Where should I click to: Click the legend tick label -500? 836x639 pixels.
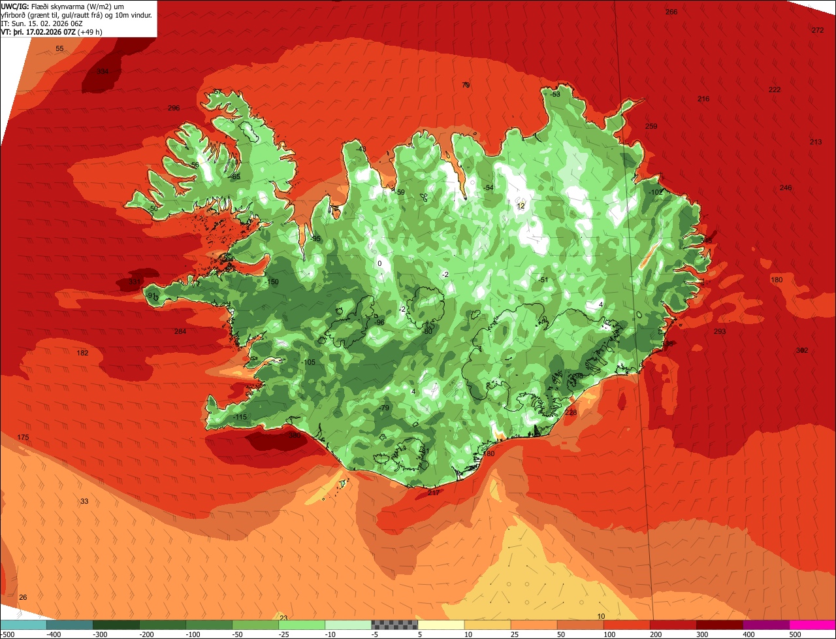(x=8, y=634)
